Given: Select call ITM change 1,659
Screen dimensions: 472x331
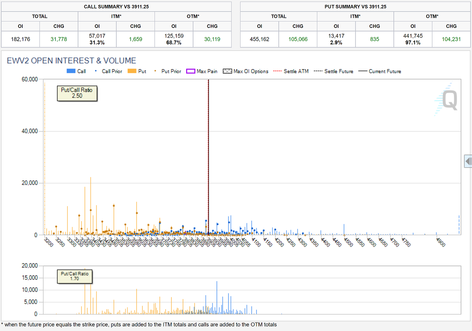Looking at the screenshot, I should pyautogui.click(x=136, y=39).
